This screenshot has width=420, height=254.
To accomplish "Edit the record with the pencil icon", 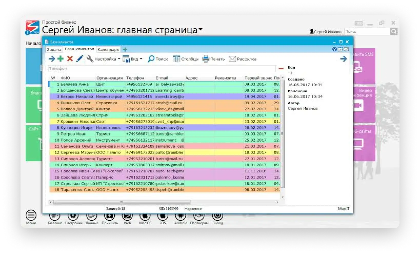I will click(79, 59).
